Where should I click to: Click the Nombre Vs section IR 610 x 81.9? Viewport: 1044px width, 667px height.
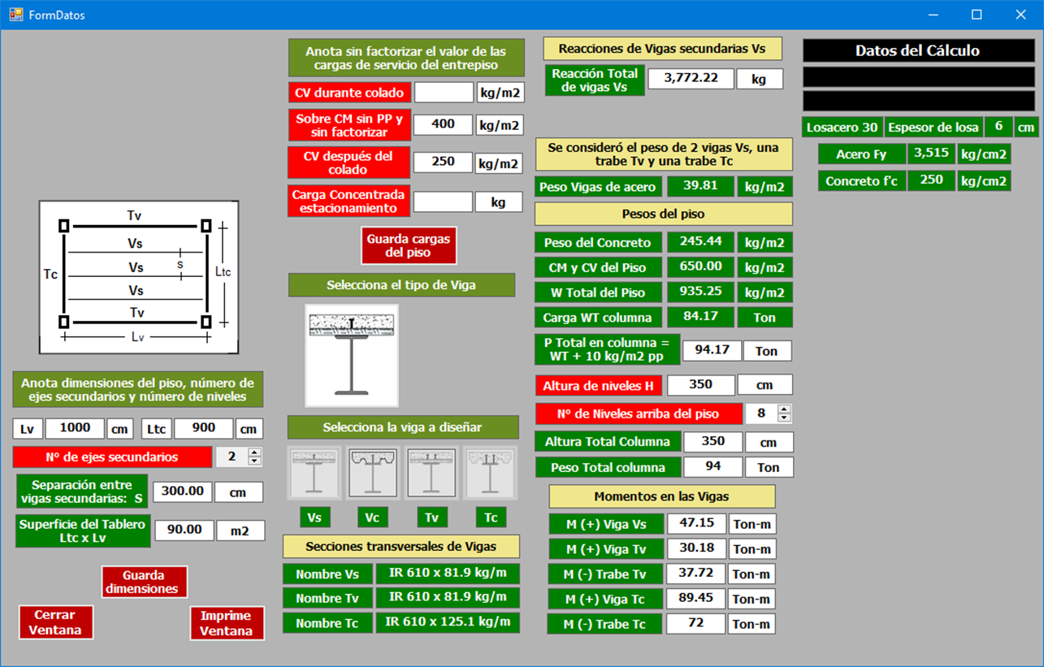[448, 574]
